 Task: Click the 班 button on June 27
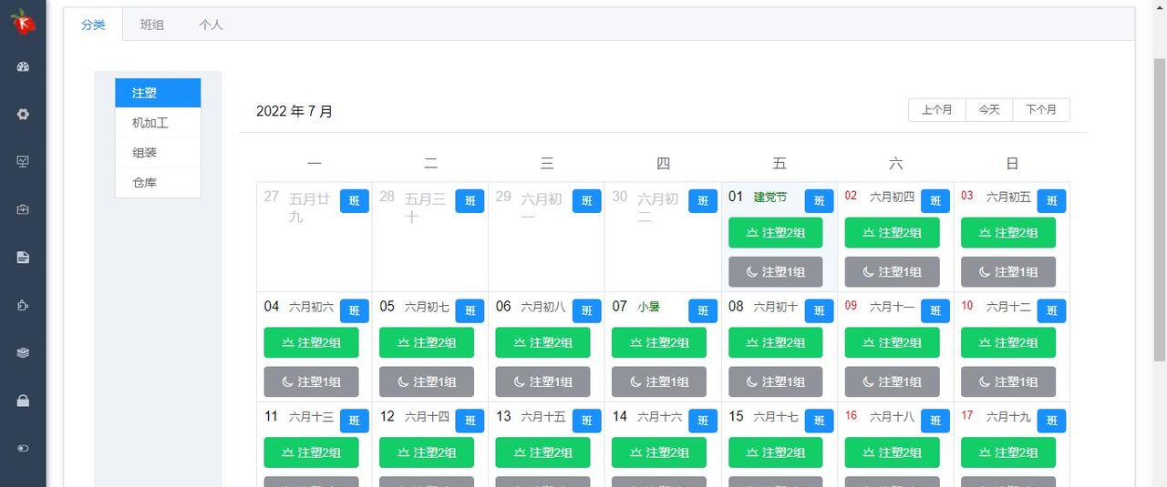(x=355, y=201)
